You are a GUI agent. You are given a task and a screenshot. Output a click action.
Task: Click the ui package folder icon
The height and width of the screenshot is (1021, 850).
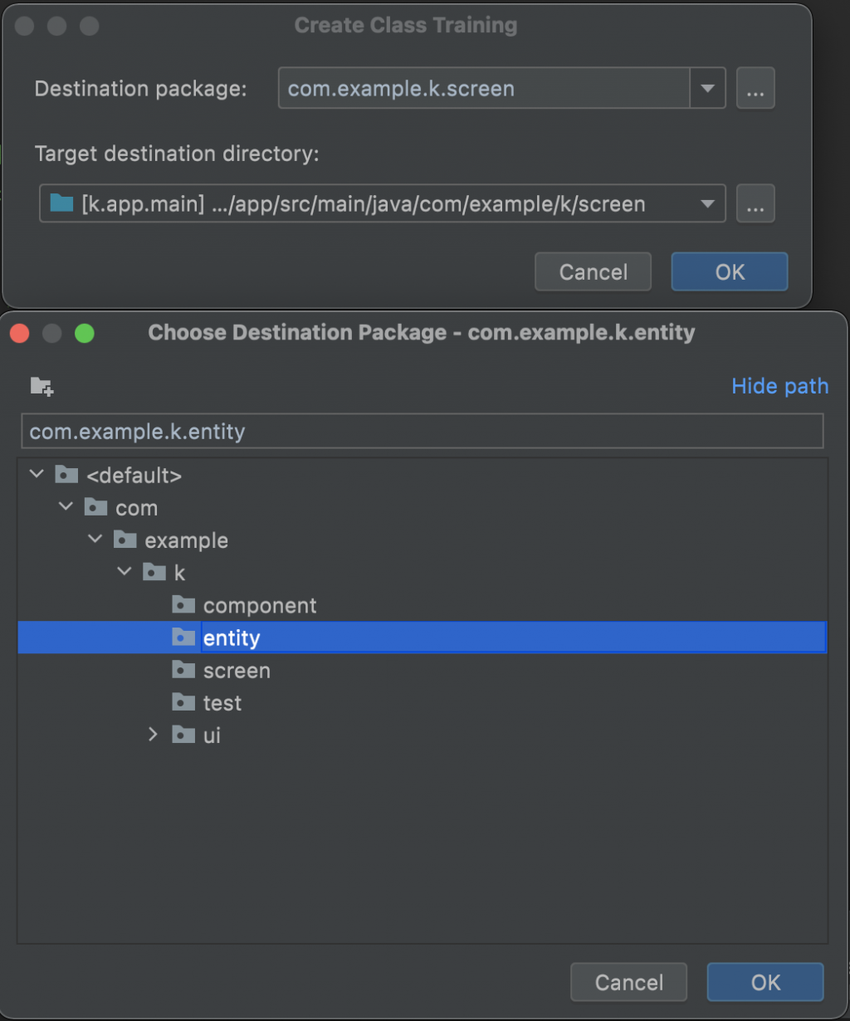tap(183, 735)
